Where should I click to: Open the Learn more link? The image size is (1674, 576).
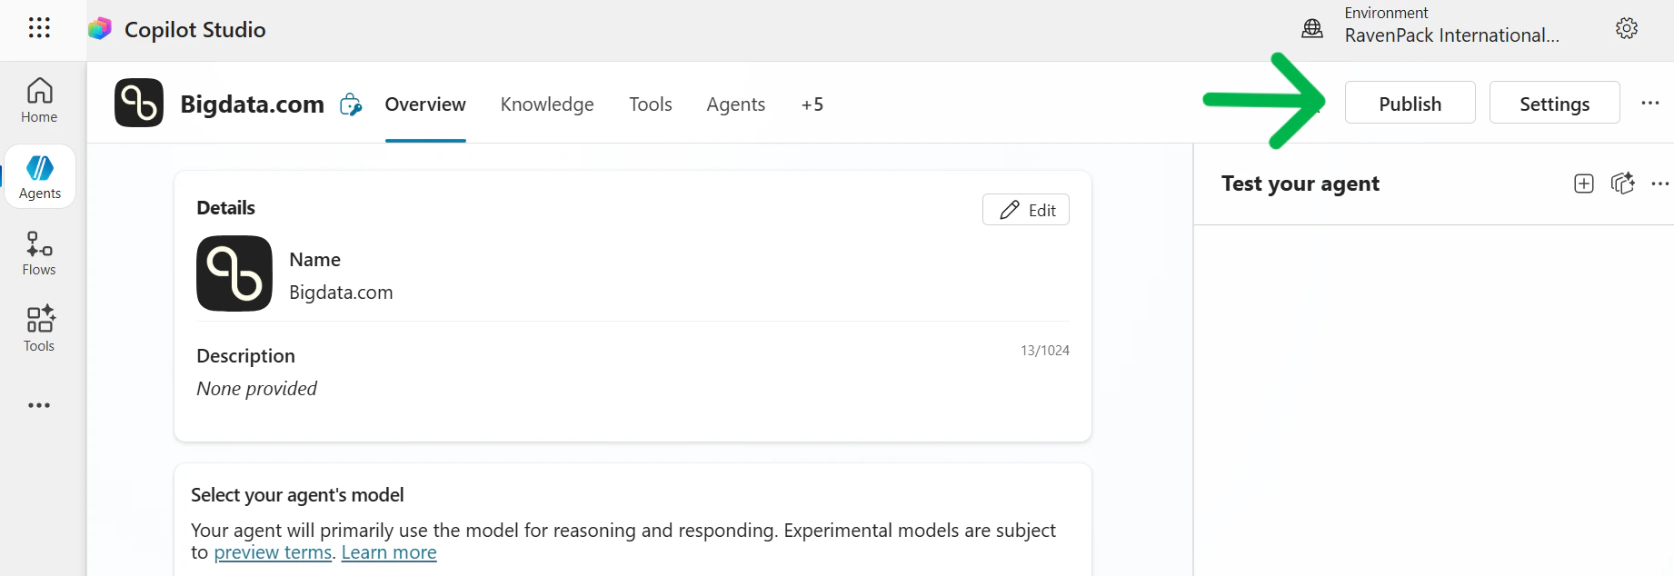tap(389, 552)
